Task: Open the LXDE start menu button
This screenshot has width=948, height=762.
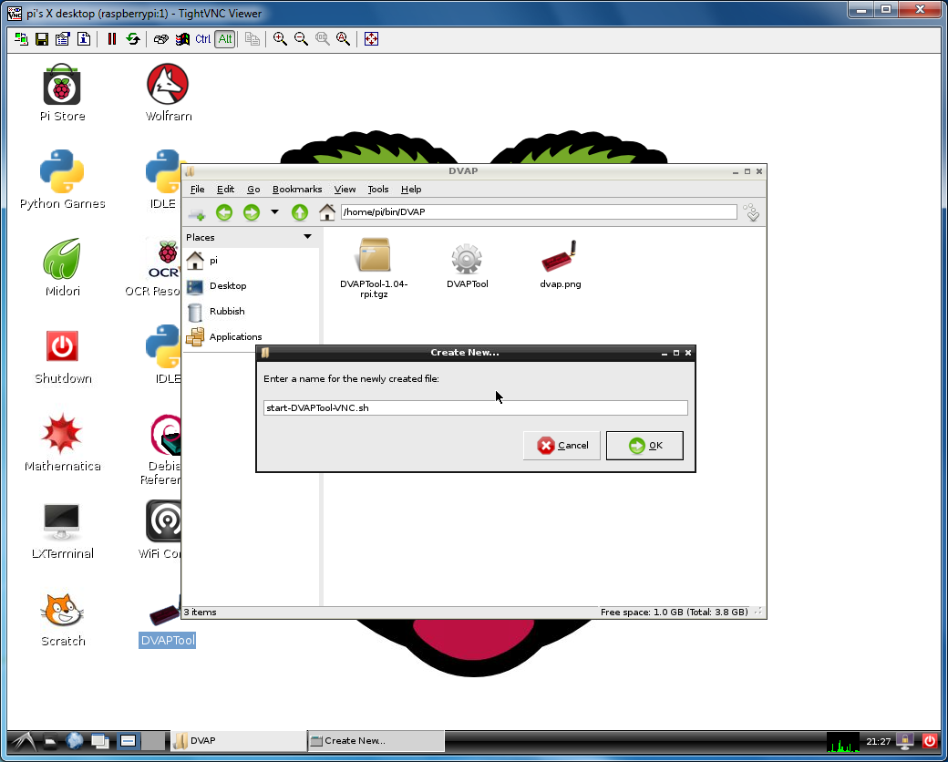Action: (x=23, y=741)
